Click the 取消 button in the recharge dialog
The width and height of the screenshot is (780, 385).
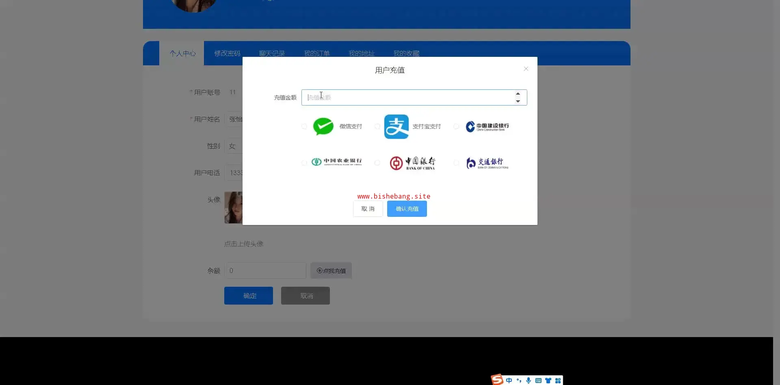[x=368, y=209]
